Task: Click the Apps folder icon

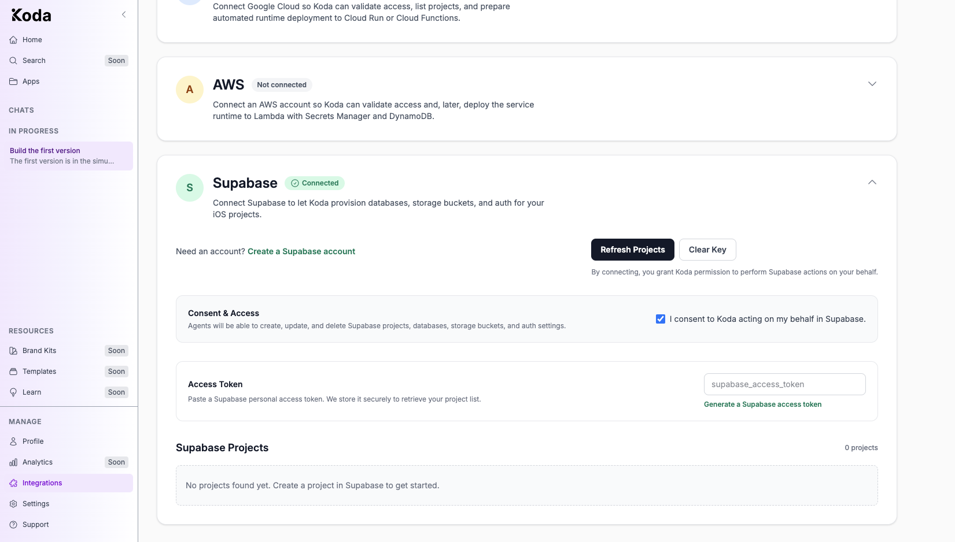Action: coord(13,81)
